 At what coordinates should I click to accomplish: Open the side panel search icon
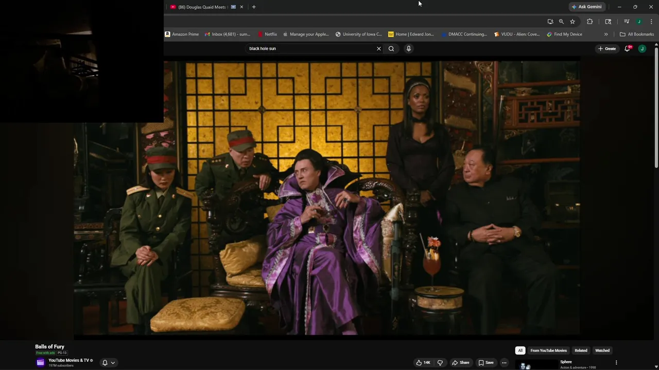coord(608,22)
